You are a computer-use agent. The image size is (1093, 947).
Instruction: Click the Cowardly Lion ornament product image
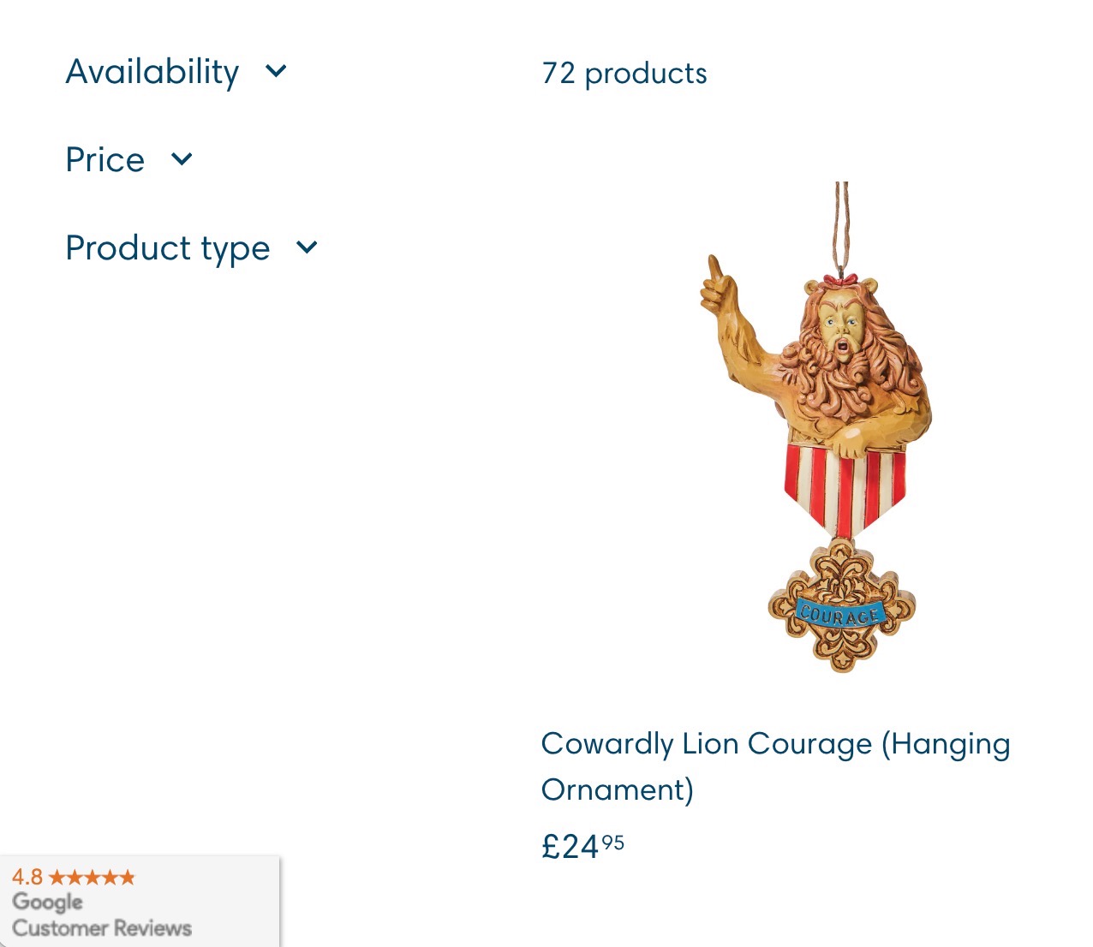[x=816, y=427]
